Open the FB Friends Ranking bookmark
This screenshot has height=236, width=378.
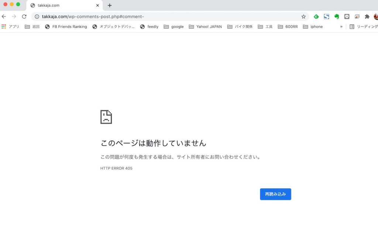[66, 27]
